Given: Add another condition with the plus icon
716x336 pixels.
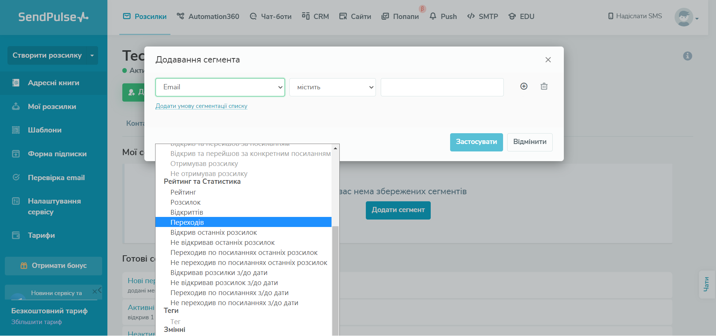Looking at the screenshot, I should (x=524, y=86).
